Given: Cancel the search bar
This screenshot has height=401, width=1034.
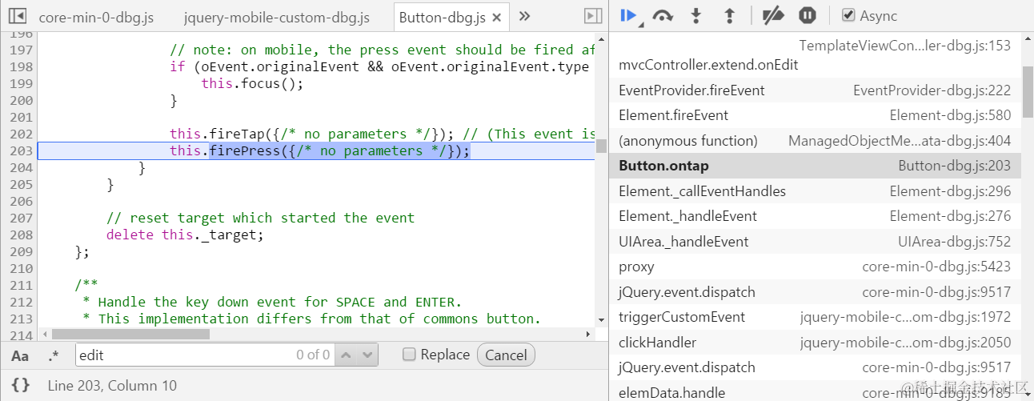Looking at the screenshot, I should (x=506, y=355).
